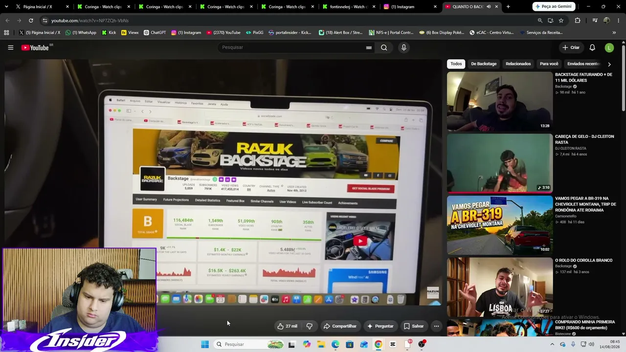This screenshot has width=626, height=352.
Task: Switch to the fontinnelerj Kick browser tab
Action: point(348,7)
